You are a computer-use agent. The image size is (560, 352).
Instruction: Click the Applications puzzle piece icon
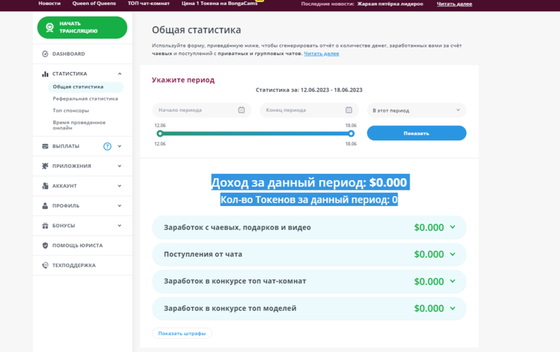[45, 166]
